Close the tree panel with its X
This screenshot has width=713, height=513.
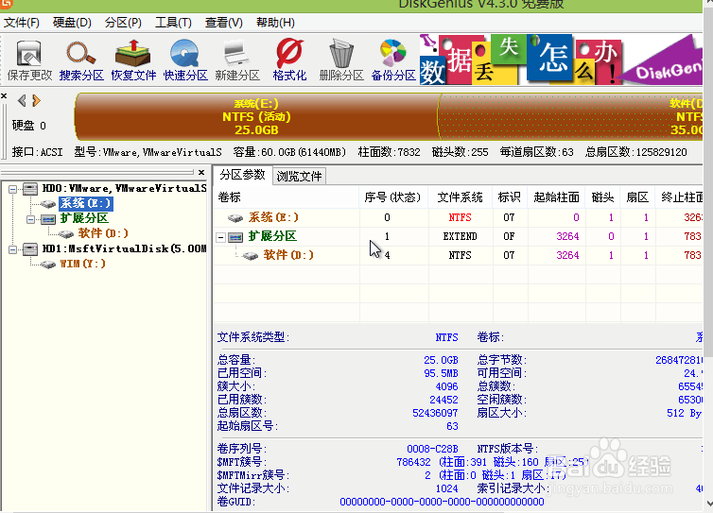201,172
